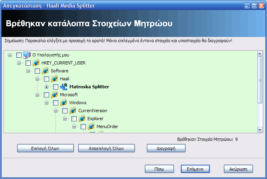Viewport: 267px width, 179px height.
Task: Select the Ο Υπολογιστής μου label
Action: point(51,55)
